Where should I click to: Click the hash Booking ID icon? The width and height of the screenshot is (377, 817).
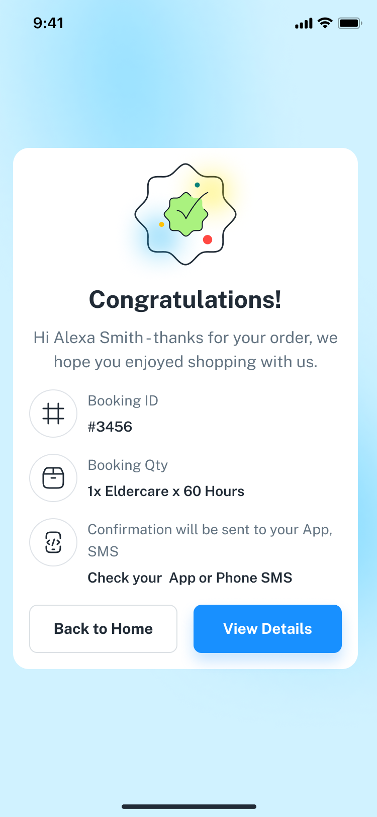[x=53, y=414]
